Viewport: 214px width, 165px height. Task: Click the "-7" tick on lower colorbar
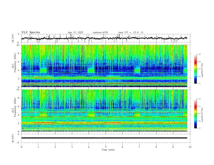[x=199, y=128]
